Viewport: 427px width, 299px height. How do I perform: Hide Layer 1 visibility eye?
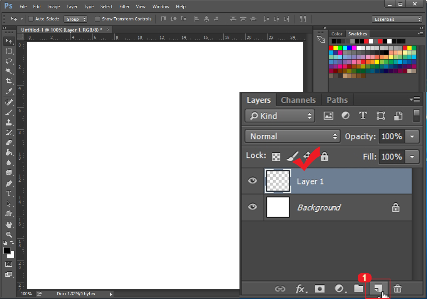click(x=253, y=180)
